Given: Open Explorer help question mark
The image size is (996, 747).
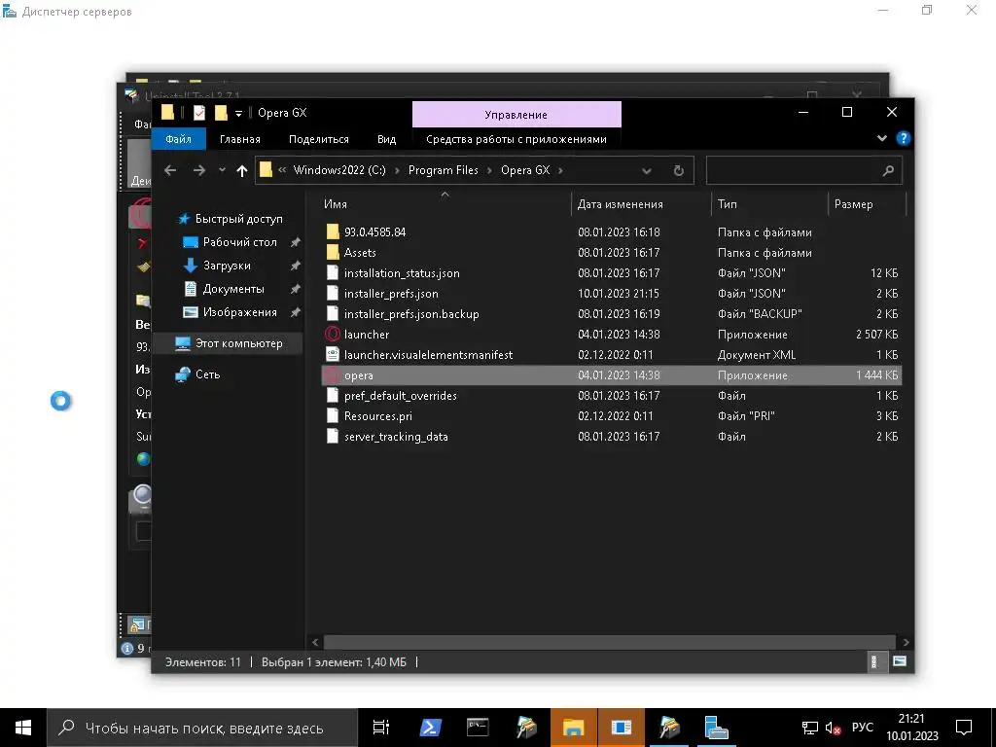Looking at the screenshot, I should tap(903, 138).
